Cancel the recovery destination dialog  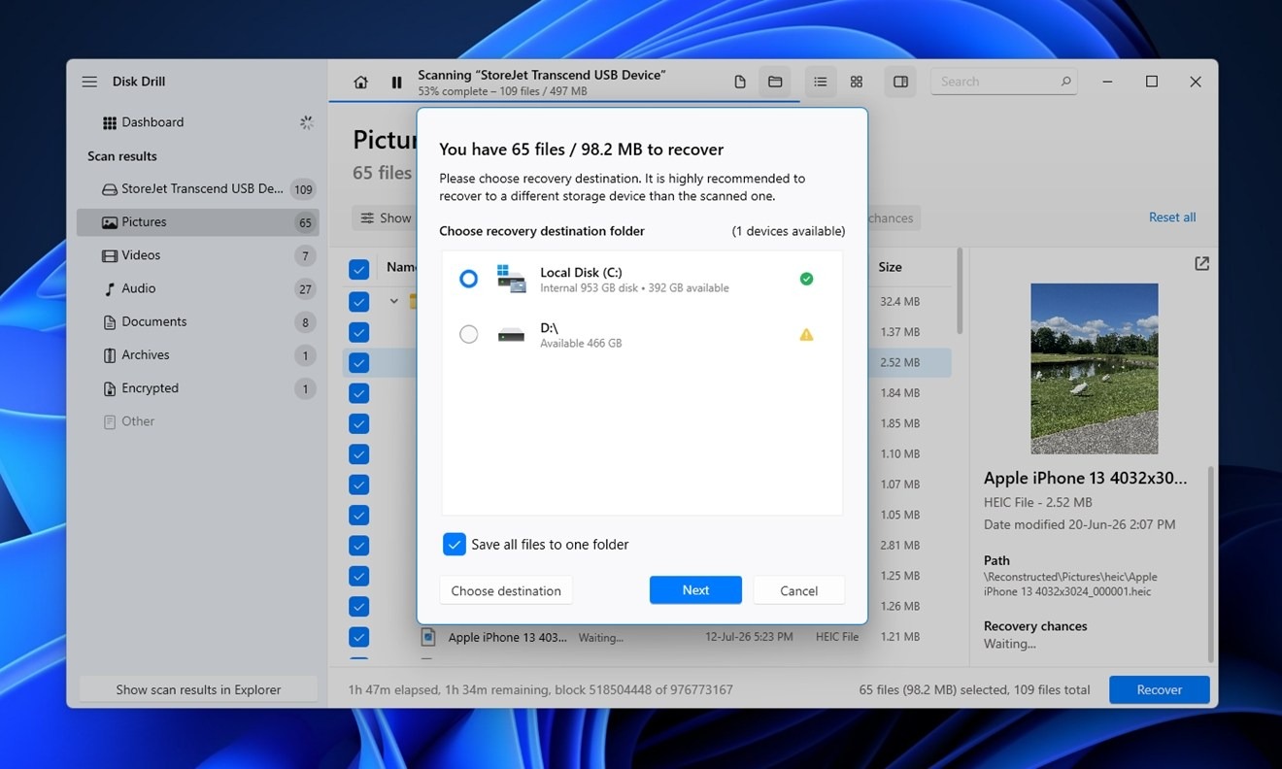[798, 590]
